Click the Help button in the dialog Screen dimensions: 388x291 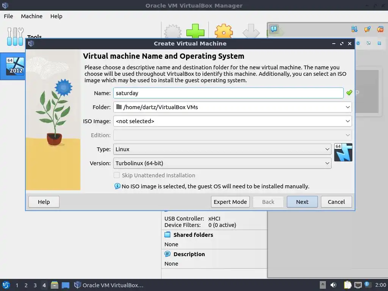[44, 202]
